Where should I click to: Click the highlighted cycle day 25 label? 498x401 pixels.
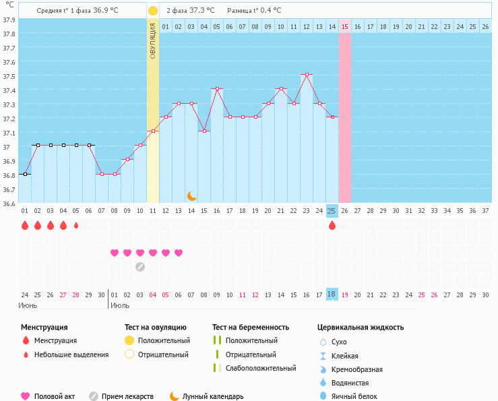tap(332, 211)
